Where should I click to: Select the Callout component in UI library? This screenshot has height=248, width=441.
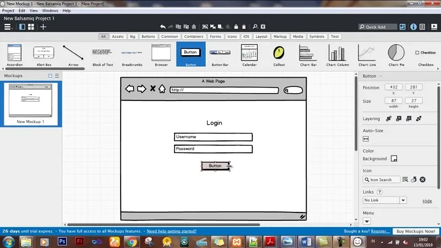pos(279,54)
